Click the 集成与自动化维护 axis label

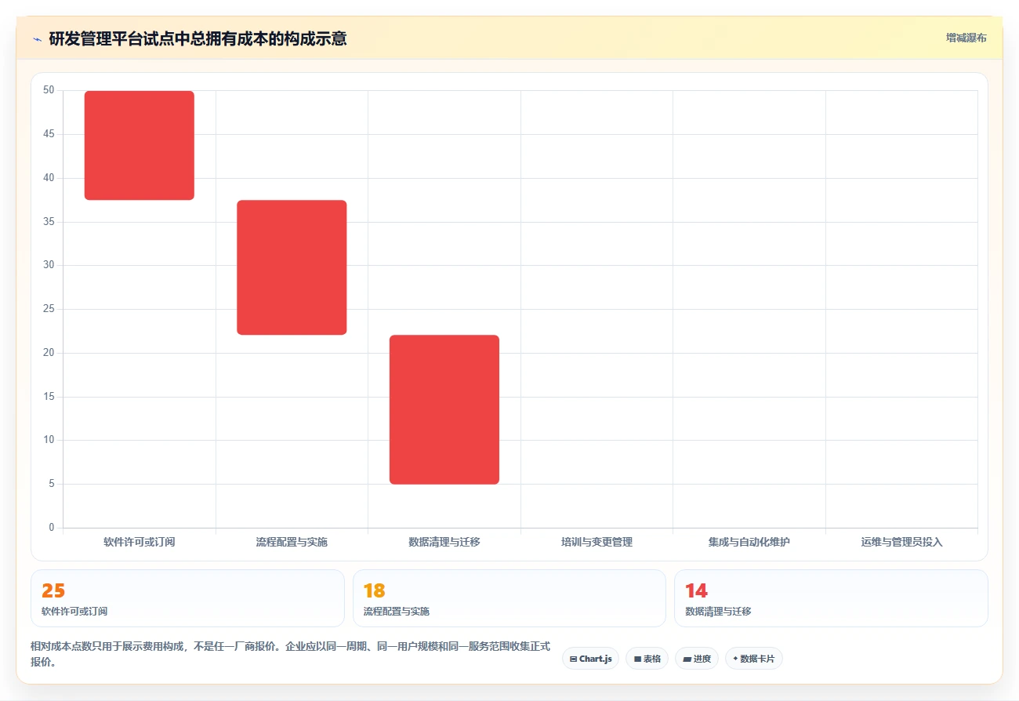749,542
